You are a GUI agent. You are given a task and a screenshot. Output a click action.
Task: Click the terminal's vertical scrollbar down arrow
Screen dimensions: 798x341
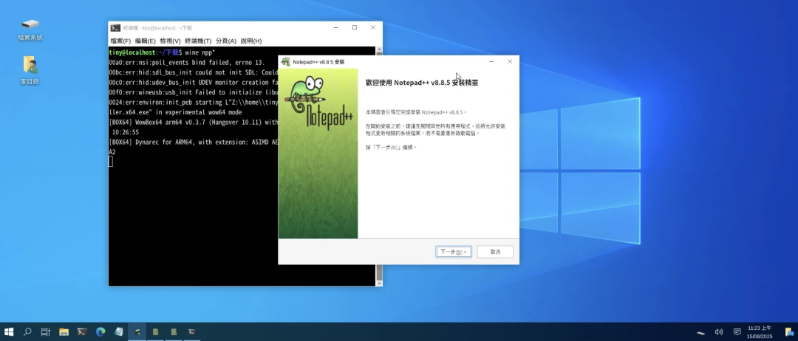click(380, 282)
